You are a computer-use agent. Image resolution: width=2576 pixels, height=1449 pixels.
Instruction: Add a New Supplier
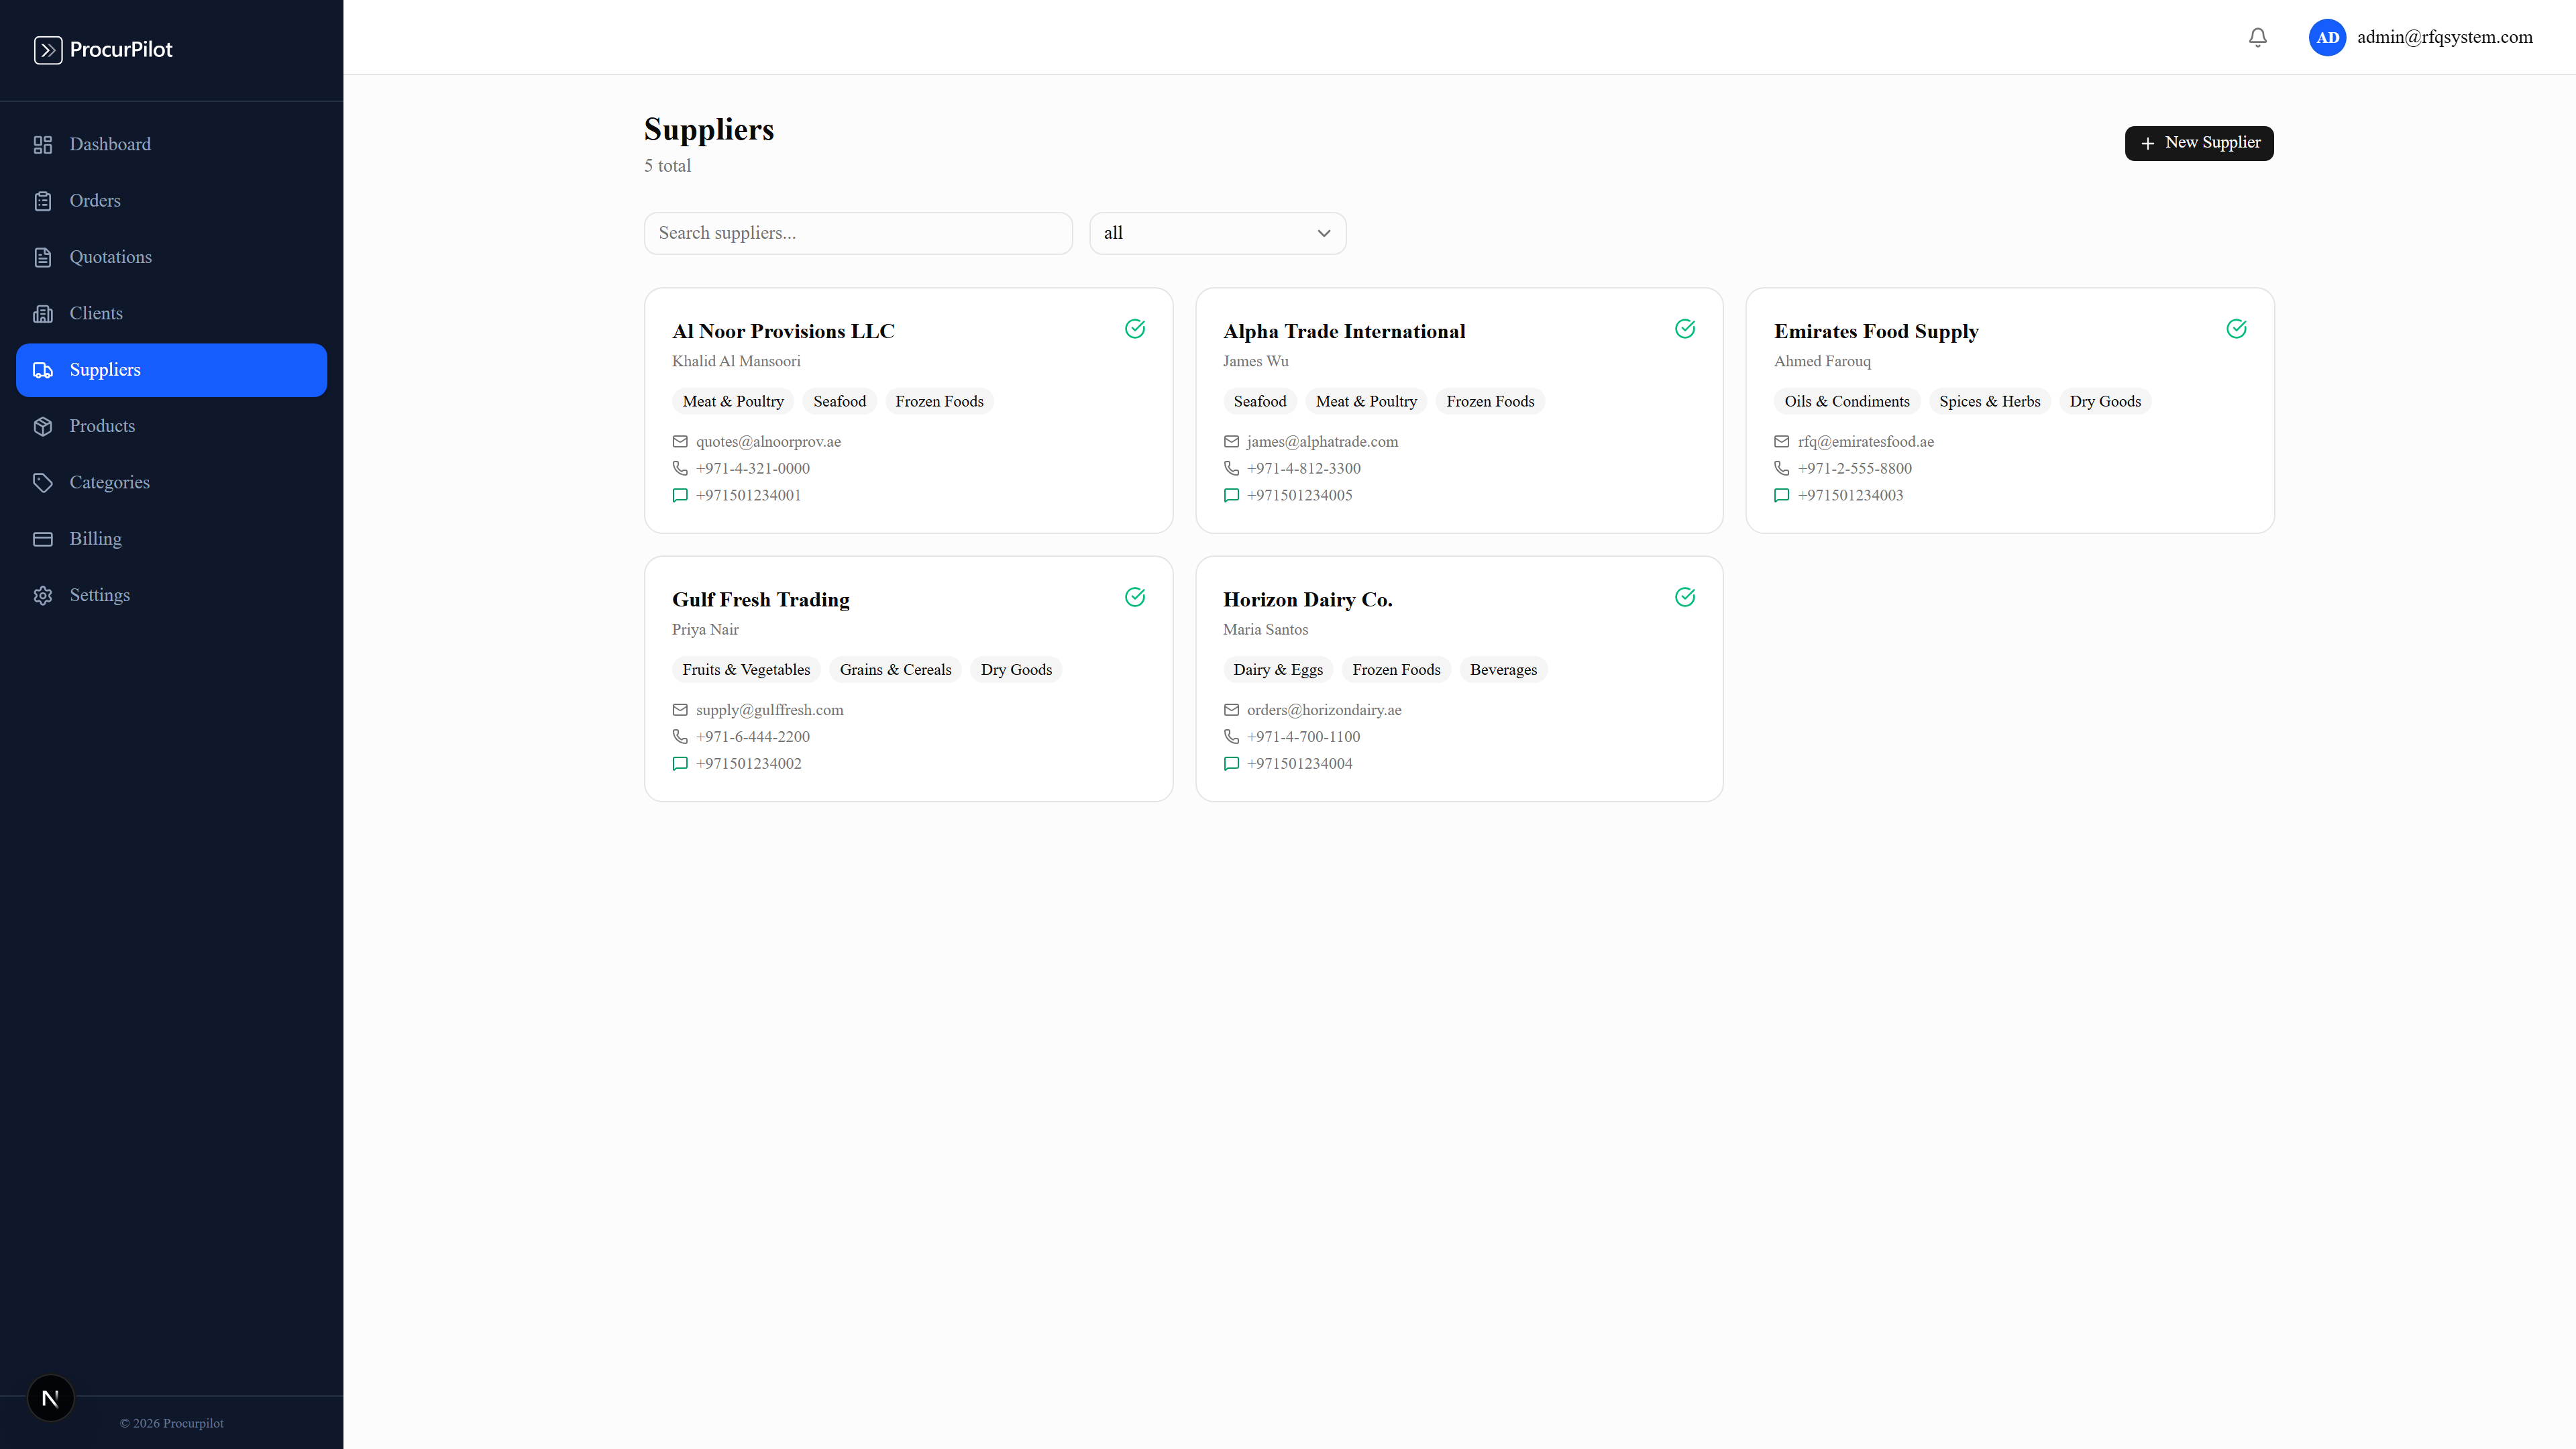pyautogui.click(x=2199, y=143)
